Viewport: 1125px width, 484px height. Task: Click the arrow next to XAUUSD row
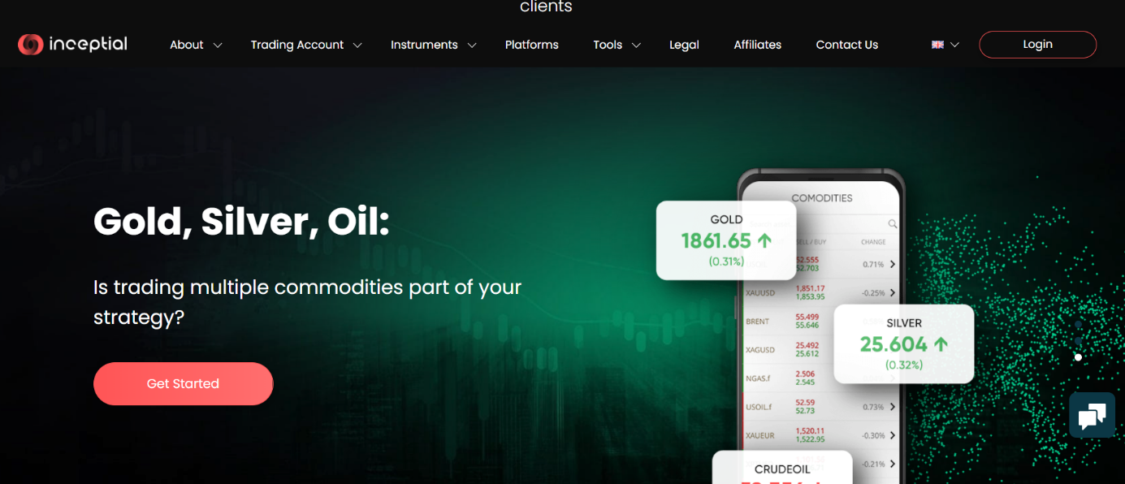[893, 292]
